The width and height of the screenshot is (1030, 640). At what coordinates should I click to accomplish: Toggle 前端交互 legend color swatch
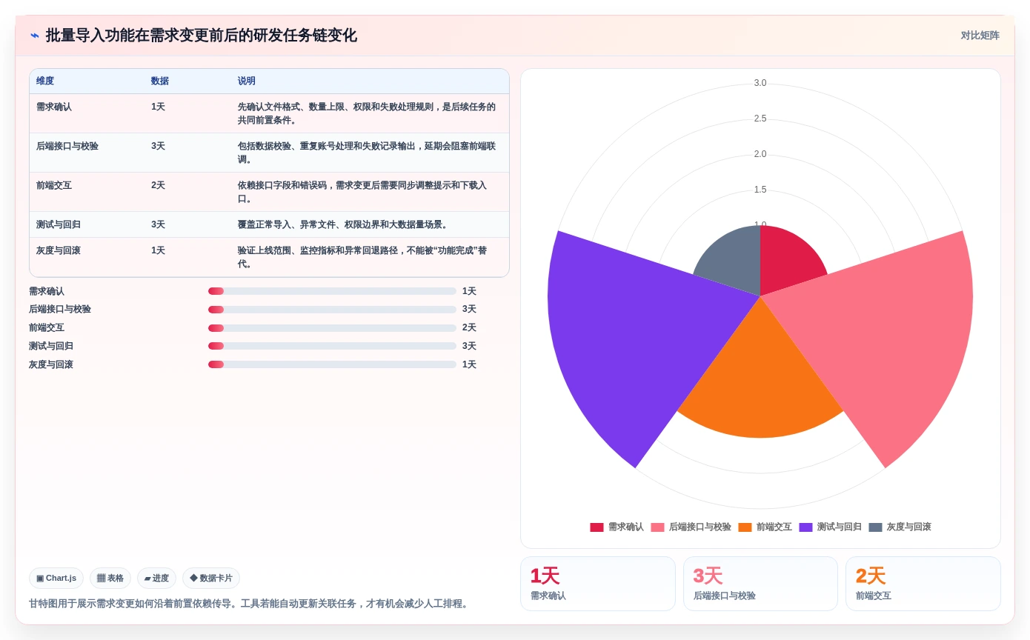[x=745, y=527]
